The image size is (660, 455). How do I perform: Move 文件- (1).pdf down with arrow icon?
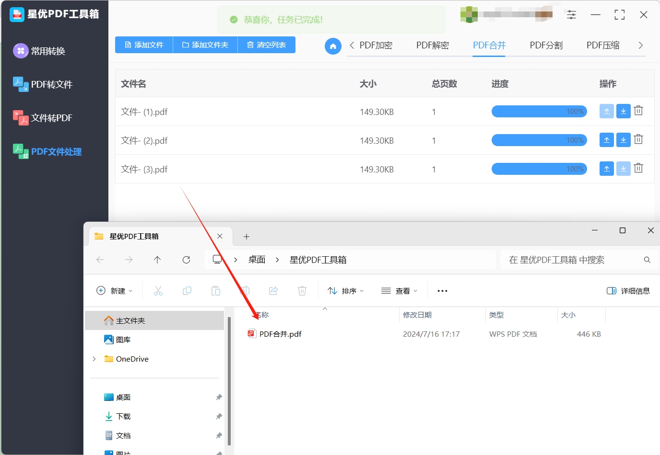(x=623, y=111)
